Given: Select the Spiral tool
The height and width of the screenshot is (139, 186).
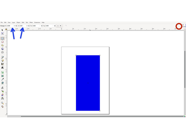Looking at the screenshot, I should [3, 52].
